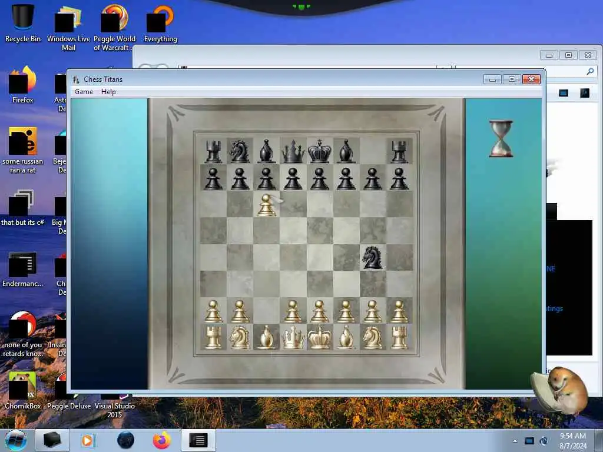Select the gold queen piece
The image size is (603, 452).
tap(293, 337)
